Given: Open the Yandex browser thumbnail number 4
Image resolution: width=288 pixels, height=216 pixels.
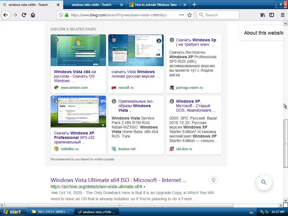Looking at the screenshot, I should 78,111.
